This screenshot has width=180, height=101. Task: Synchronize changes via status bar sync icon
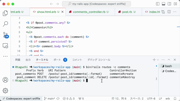[58, 98]
